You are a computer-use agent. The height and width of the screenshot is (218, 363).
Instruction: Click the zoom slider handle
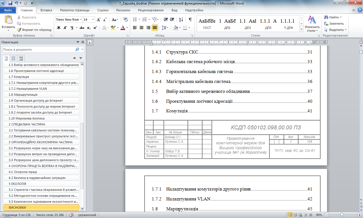tap(342, 215)
